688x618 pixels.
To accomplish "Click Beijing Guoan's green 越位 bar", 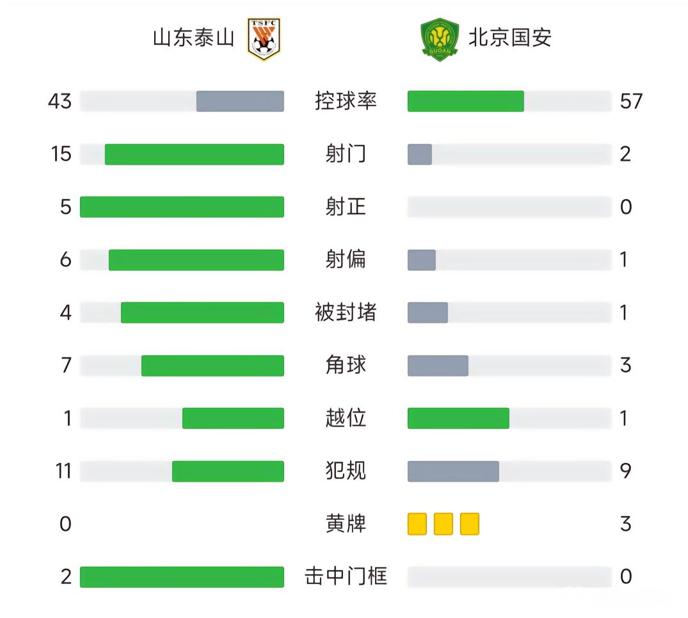I will click(458, 418).
